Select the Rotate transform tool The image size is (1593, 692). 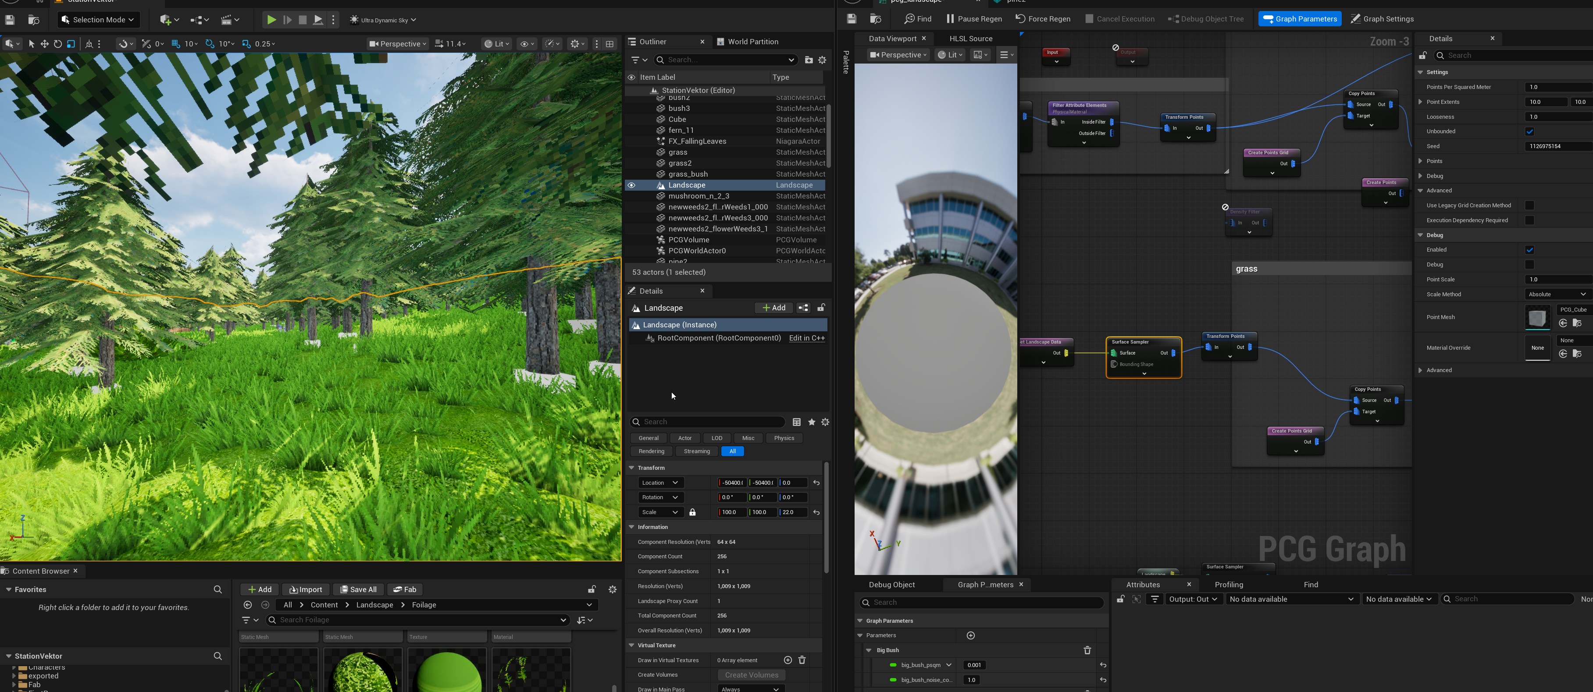(x=57, y=44)
